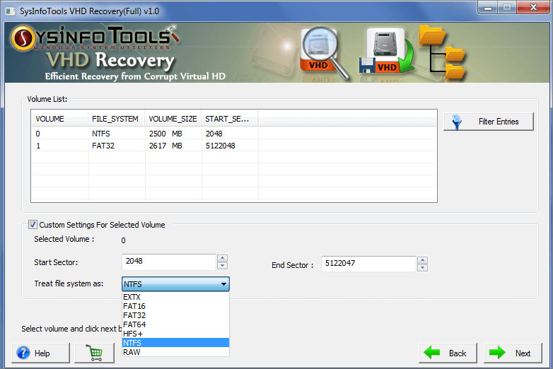Minimize the VHD Recovery window
This screenshot has height=369, width=553.
(x=488, y=7)
